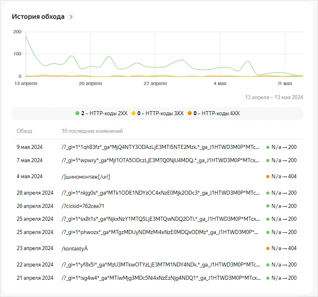318x297 pixels.
Task: Click the Обход column header
Action: point(24,131)
